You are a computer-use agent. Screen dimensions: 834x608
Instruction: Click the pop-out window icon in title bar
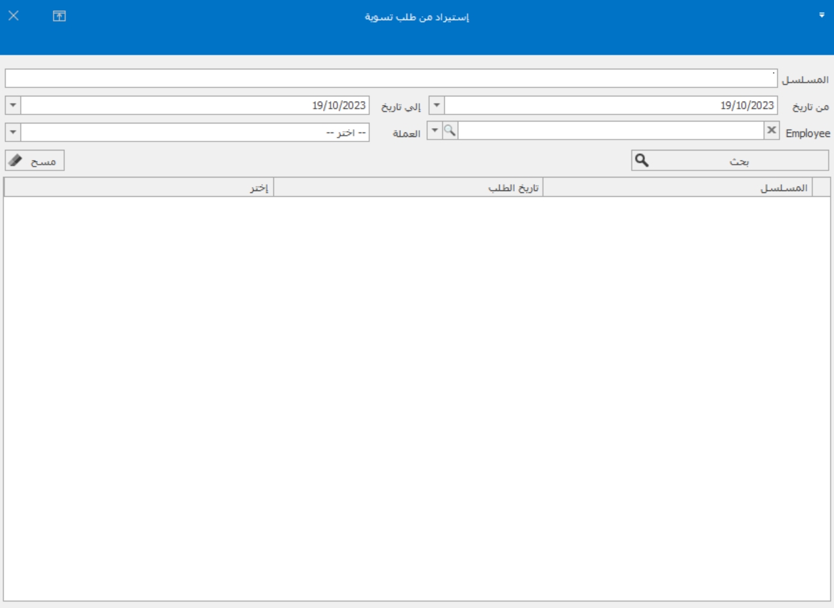[59, 17]
